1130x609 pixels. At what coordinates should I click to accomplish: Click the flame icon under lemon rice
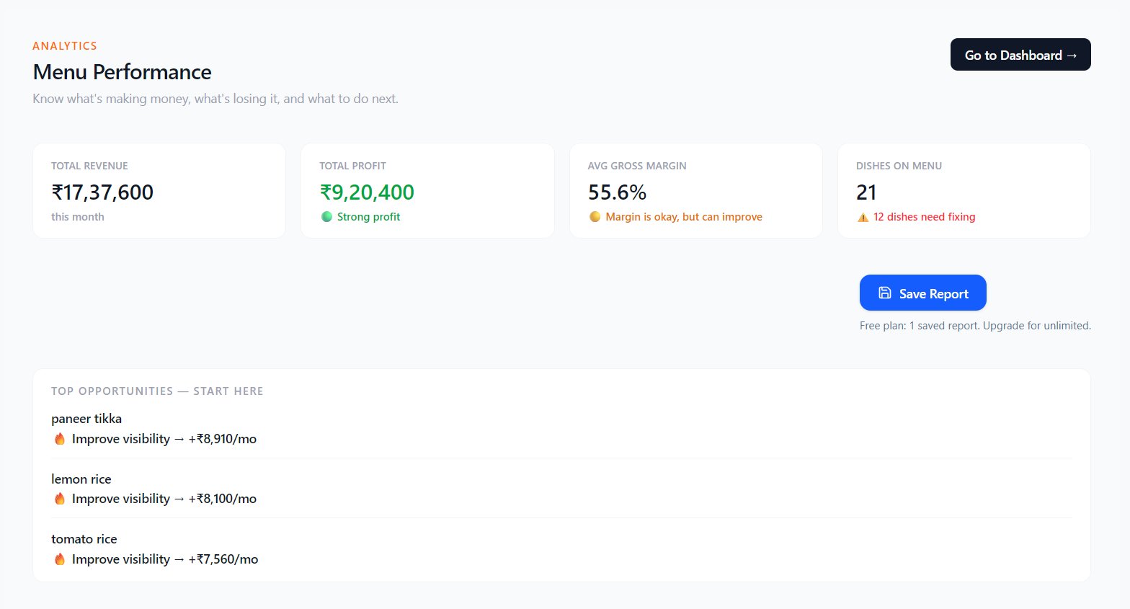point(60,498)
